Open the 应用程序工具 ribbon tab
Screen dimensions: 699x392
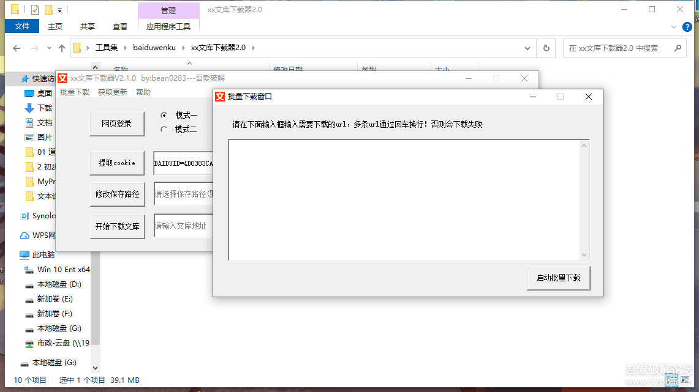click(x=168, y=27)
